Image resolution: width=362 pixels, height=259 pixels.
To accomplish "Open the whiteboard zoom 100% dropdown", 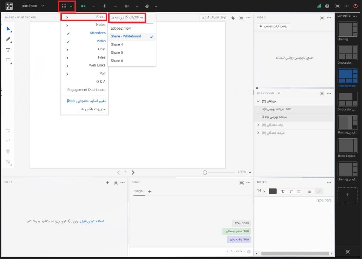I will pos(244,172).
